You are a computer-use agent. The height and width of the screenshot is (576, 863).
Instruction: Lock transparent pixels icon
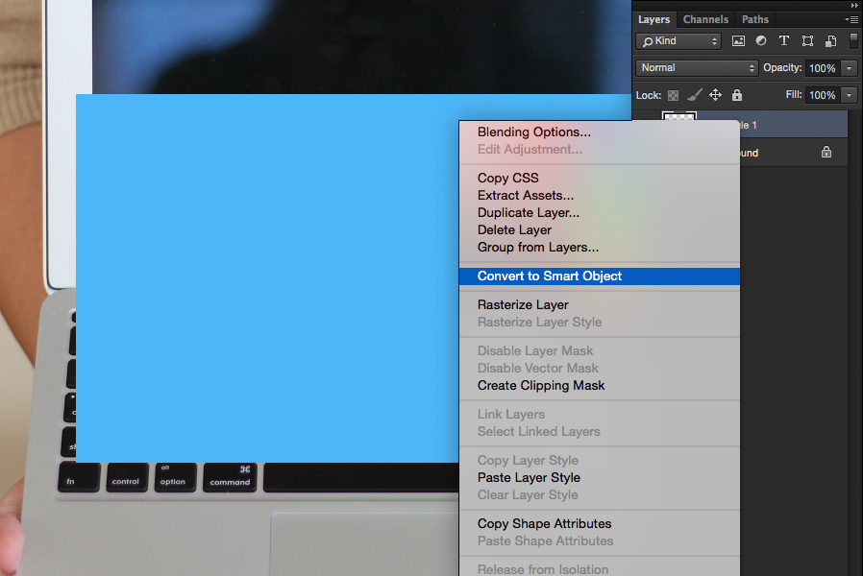[x=673, y=95]
